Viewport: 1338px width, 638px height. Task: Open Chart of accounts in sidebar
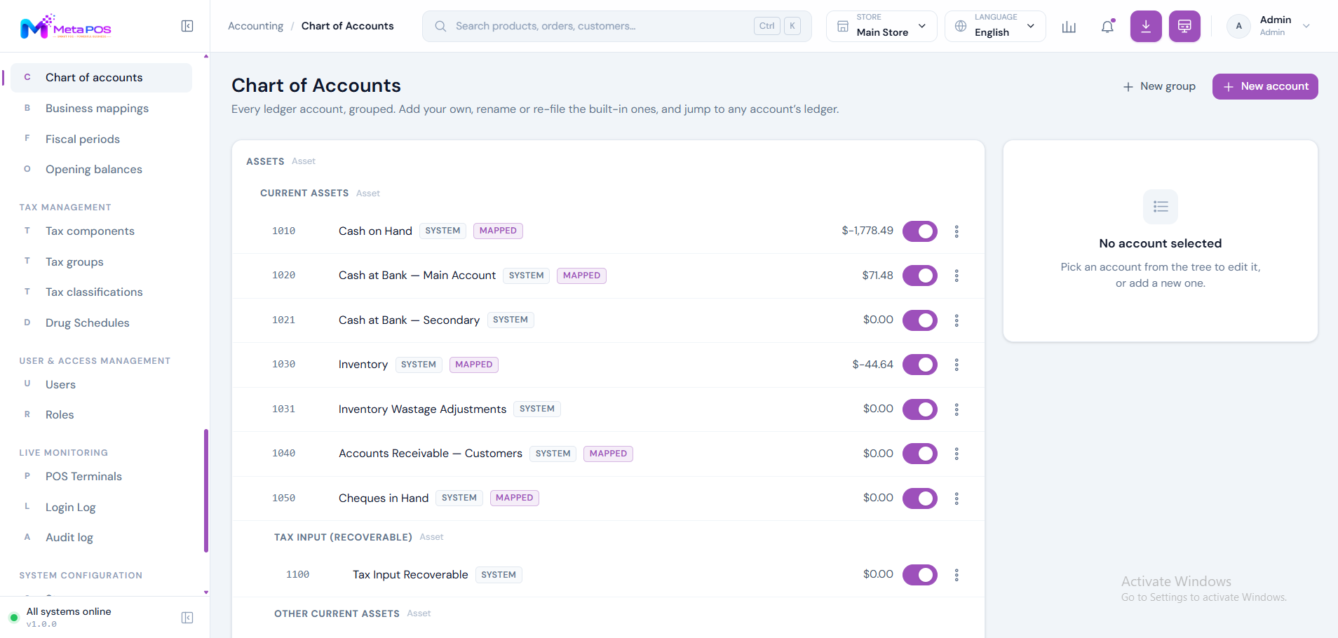pos(101,78)
